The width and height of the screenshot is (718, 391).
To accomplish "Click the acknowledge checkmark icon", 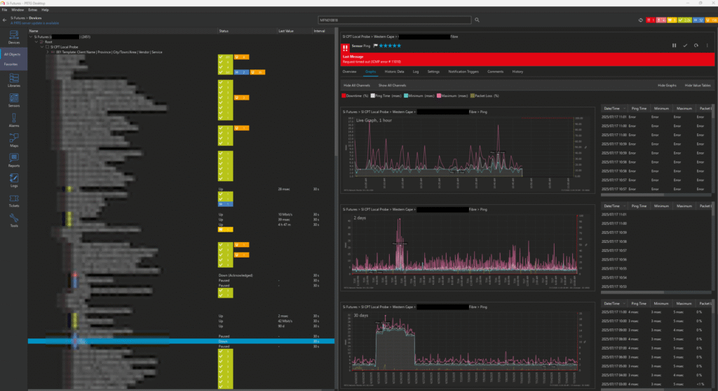I will (x=685, y=45).
